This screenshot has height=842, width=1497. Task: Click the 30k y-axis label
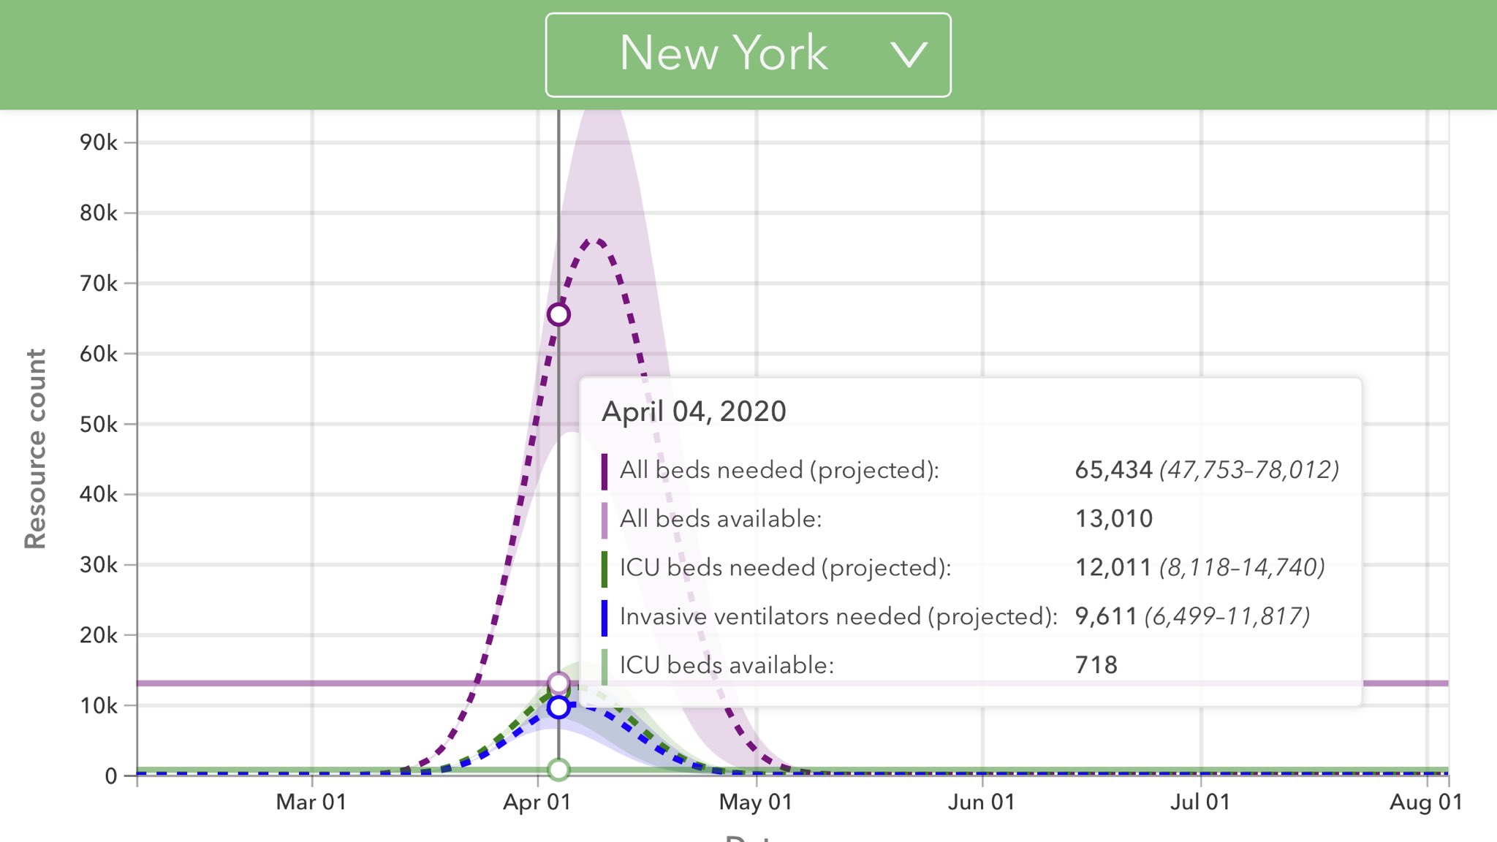click(x=99, y=565)
